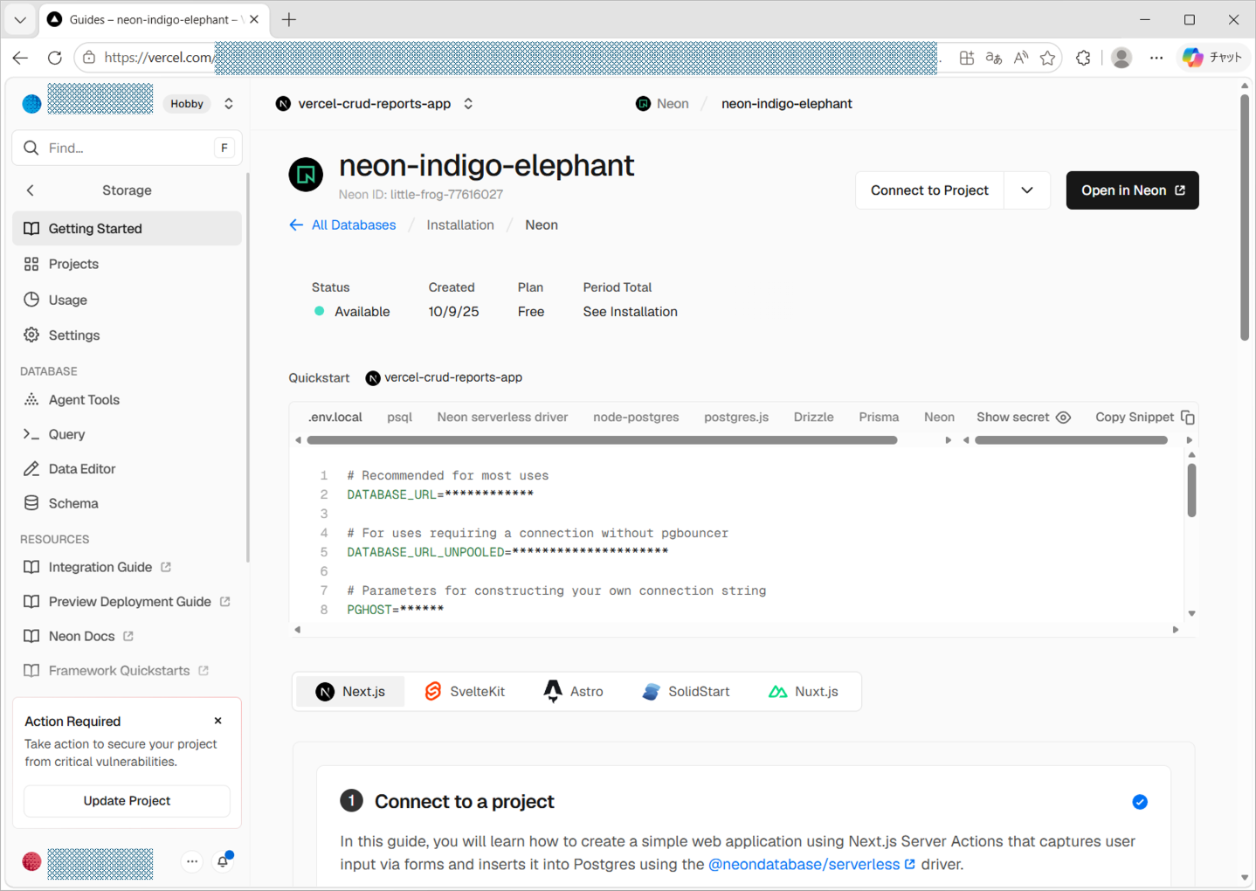Screen dimensions: 1256x891
Task: Click the browser back arrow
Action: click(20, 58)
